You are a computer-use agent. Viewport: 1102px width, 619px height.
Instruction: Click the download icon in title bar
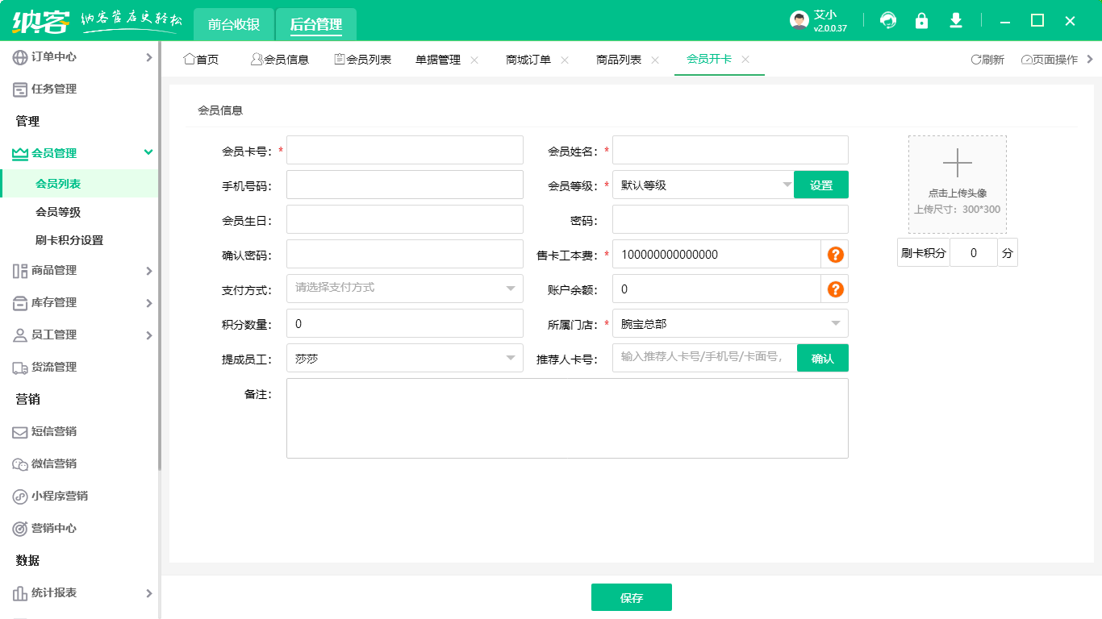tap(956, 21)
